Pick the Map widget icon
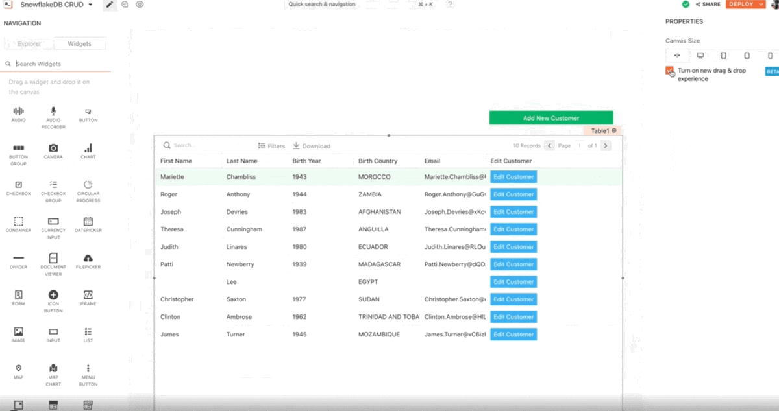 (x=18, y=368)
